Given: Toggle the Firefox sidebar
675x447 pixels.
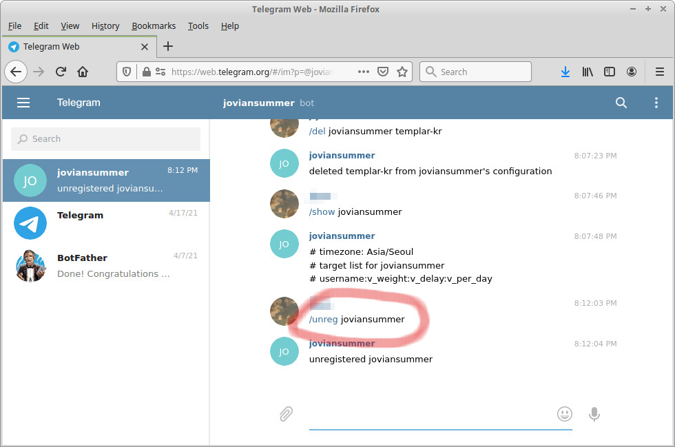Looking at the screenshot, I should [609, 72].
